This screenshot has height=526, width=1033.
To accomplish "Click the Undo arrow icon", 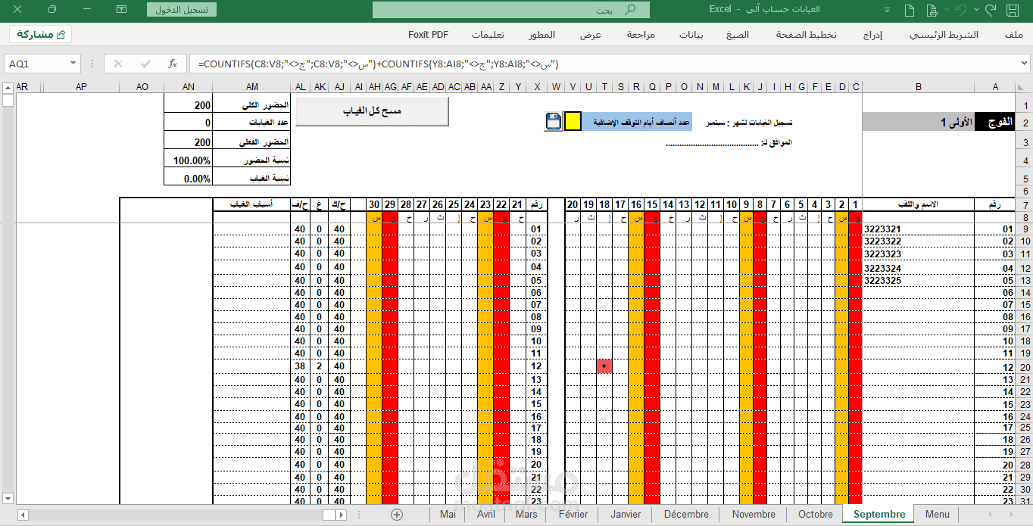I will click(961, 10).
